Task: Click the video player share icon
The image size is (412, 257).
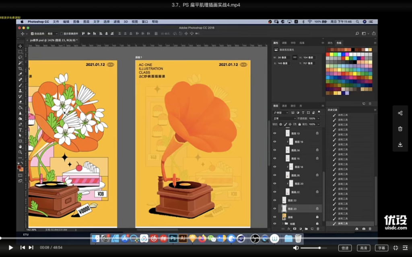Action: coord(400,113)
